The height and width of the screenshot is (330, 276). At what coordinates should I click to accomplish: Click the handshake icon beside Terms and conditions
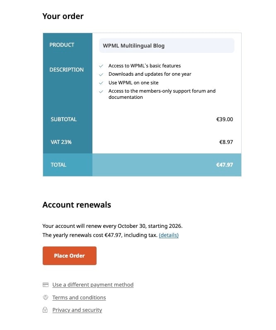tap(46, 298)
